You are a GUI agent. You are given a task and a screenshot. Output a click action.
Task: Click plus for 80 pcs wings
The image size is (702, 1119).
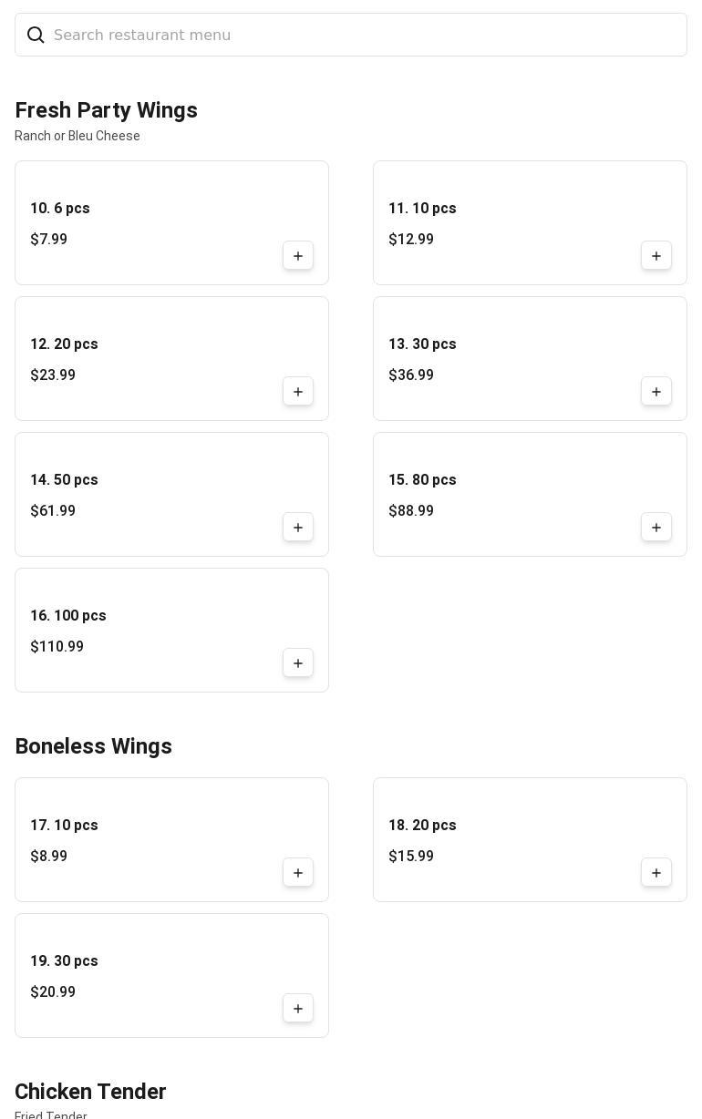point(656,528)
